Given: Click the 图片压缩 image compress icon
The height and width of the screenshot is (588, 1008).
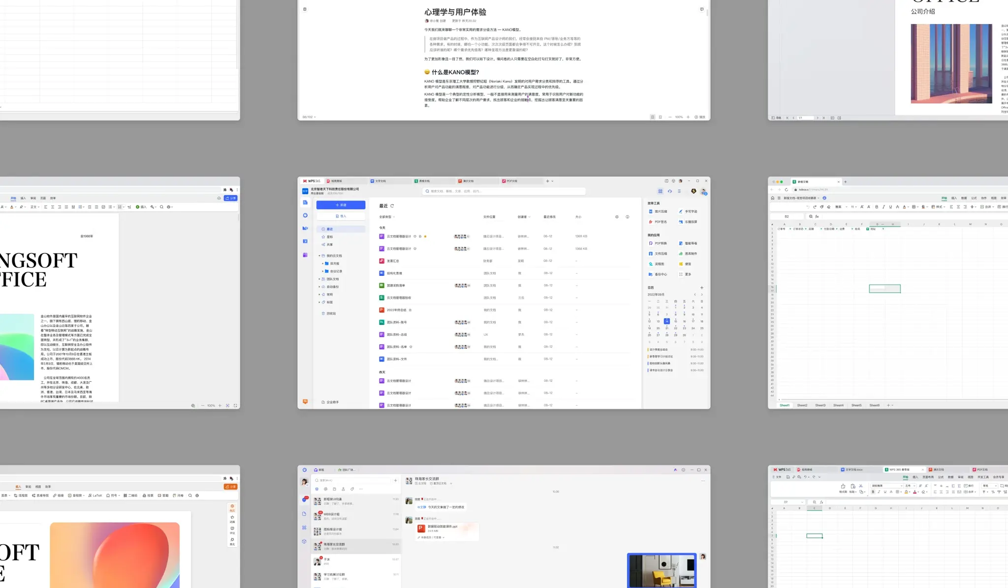Looking at the screenshot, I should (651, 211).
